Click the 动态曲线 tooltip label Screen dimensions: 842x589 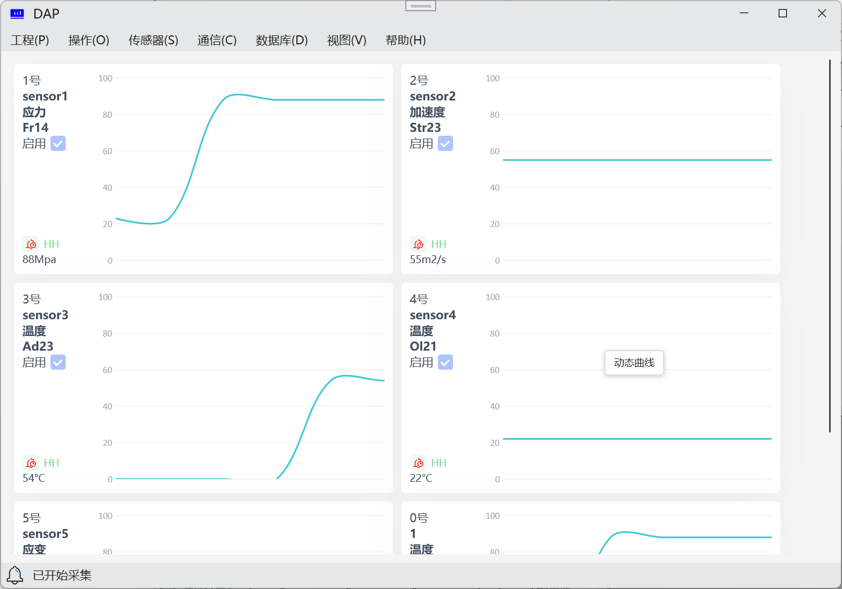pos(634,363)
